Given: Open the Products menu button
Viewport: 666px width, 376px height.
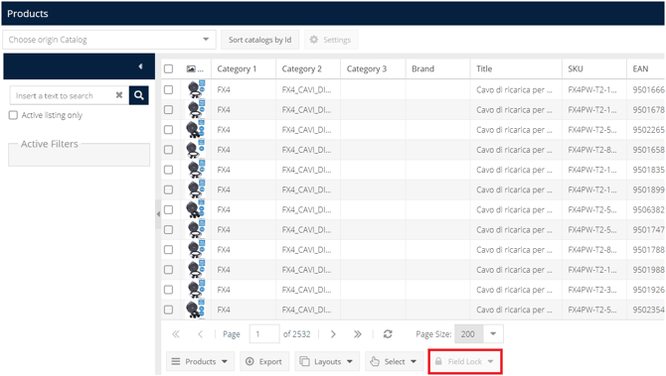Looking at the screenshot, I should click(x=200, y=361).
